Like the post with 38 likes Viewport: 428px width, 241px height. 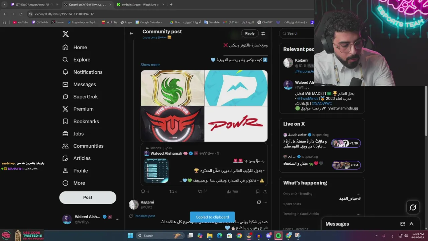coord(203,191)
